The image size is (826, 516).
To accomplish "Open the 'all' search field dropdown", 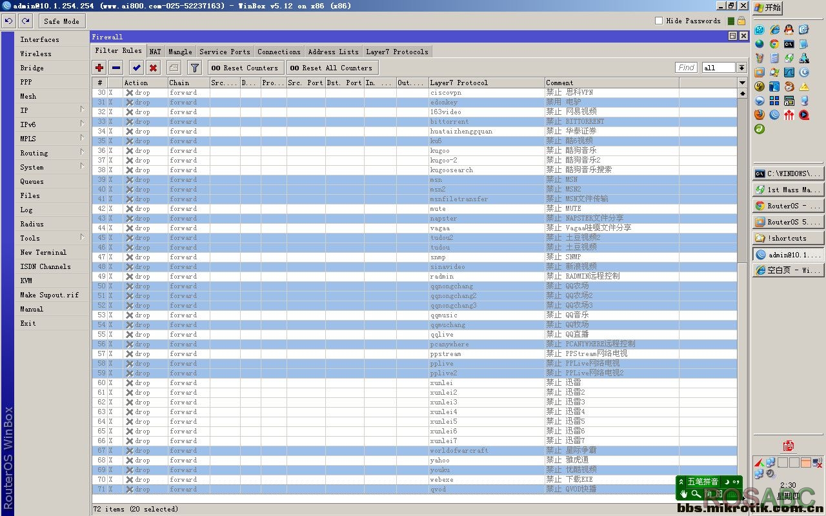I will [x=741, y=68].
